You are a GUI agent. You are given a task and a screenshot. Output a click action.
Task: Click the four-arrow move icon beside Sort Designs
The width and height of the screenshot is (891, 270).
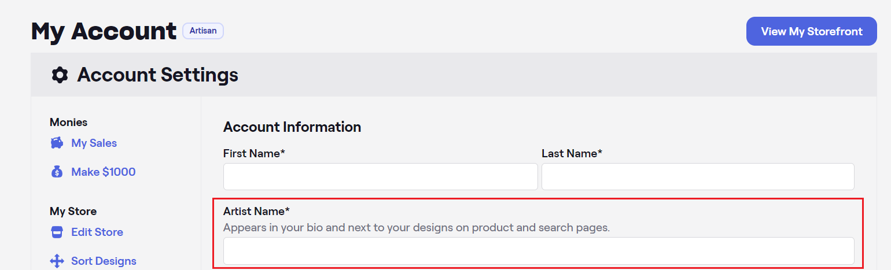click(57, 261)
